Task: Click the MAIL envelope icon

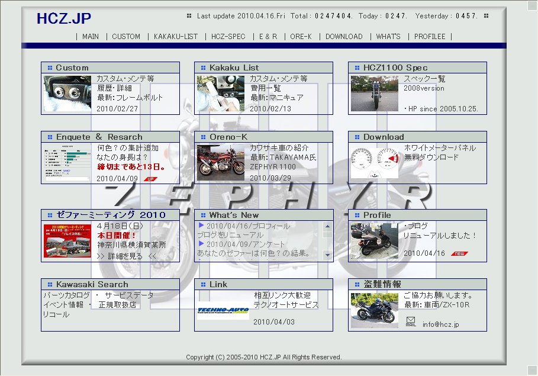Action: pyautogui.click(x=411, y=322)
